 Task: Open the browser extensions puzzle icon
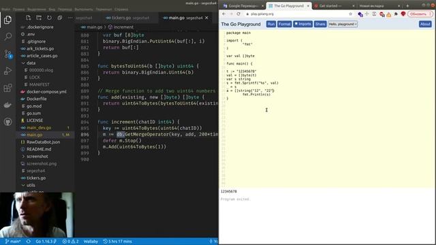(396, 14)
